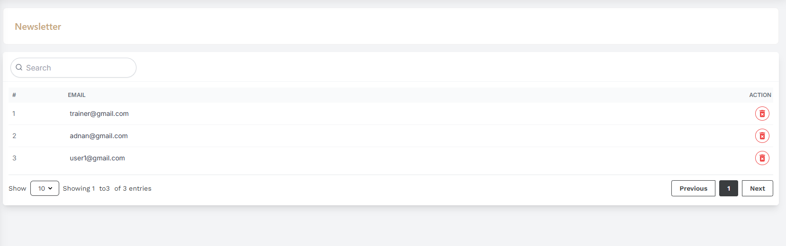
Task: Delete the trainer@gmail.com subscriber
Action: [x=762, y=114]
